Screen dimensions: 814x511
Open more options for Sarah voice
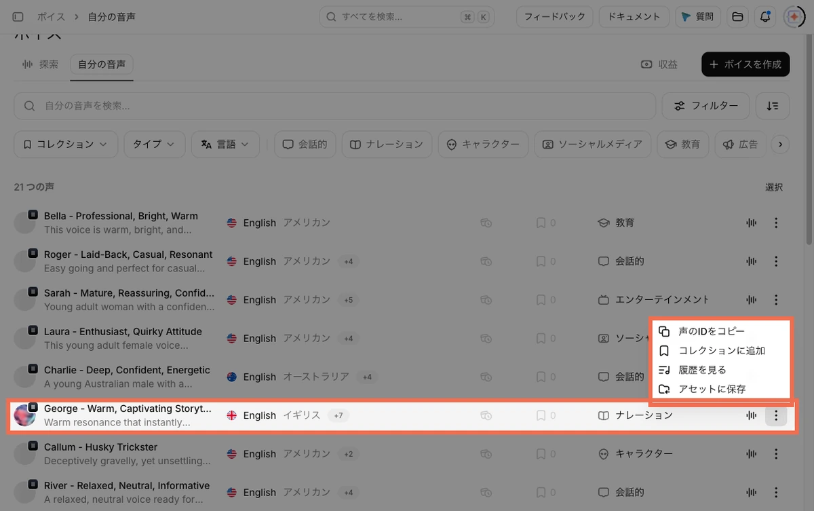pos(776,300)
